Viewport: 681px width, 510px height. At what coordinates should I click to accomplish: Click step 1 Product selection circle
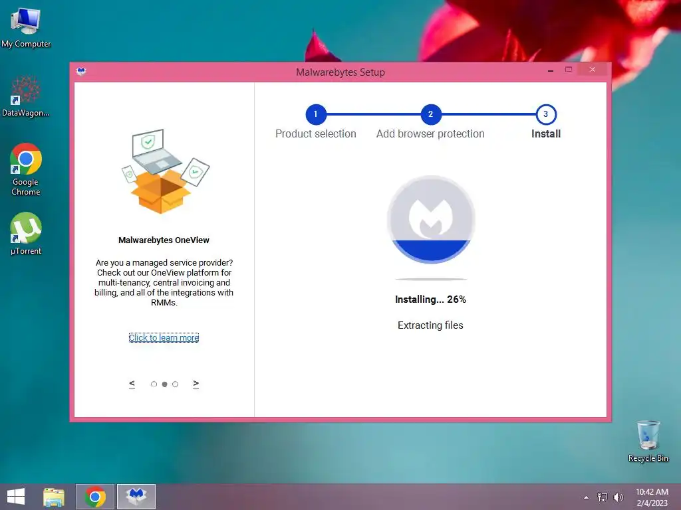coord(316,114)
